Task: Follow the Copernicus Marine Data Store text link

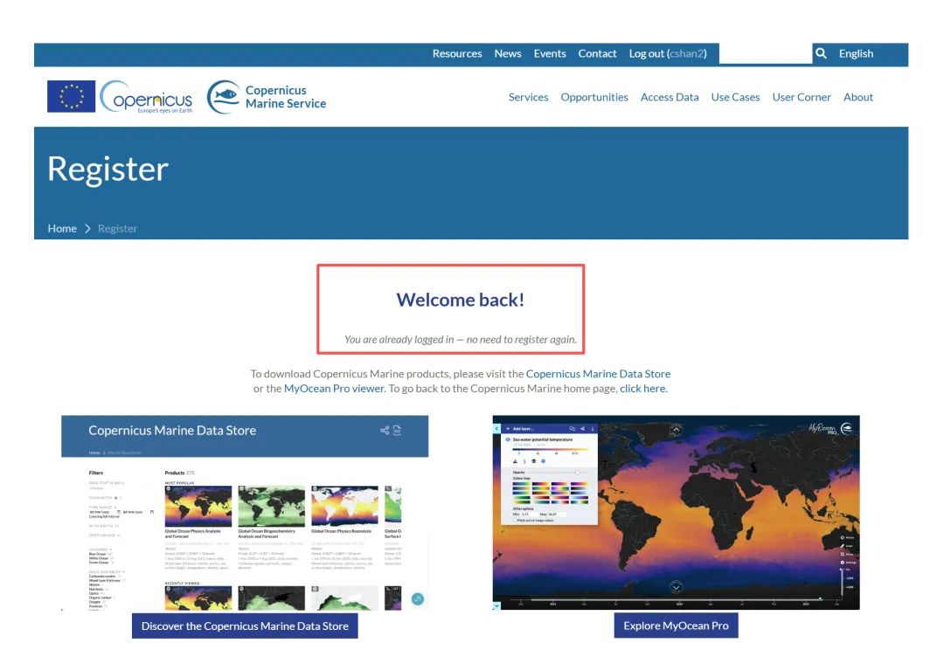Action: coord(598,374)
